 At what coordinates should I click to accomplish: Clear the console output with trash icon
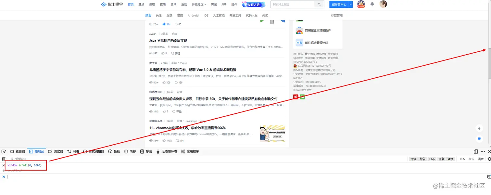[x=3, y=159]
